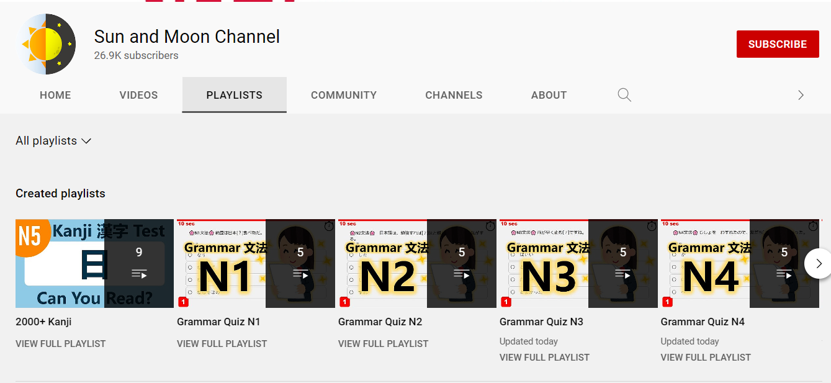Click the 2000+ Kanji playlist title
The image size is (831, 383).
(43, 322)
